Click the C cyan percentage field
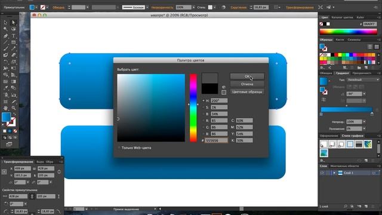Viewport: 382px width, 215px height. tap(244, 121)
